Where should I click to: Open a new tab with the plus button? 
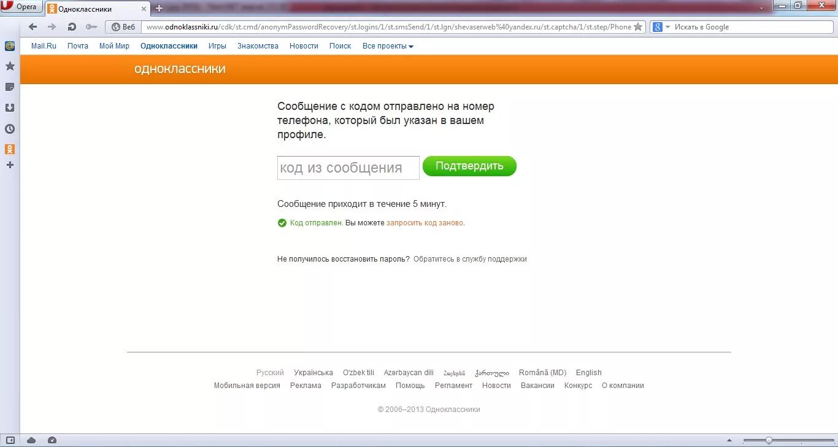pyautogui.click(x=159, y=9)
